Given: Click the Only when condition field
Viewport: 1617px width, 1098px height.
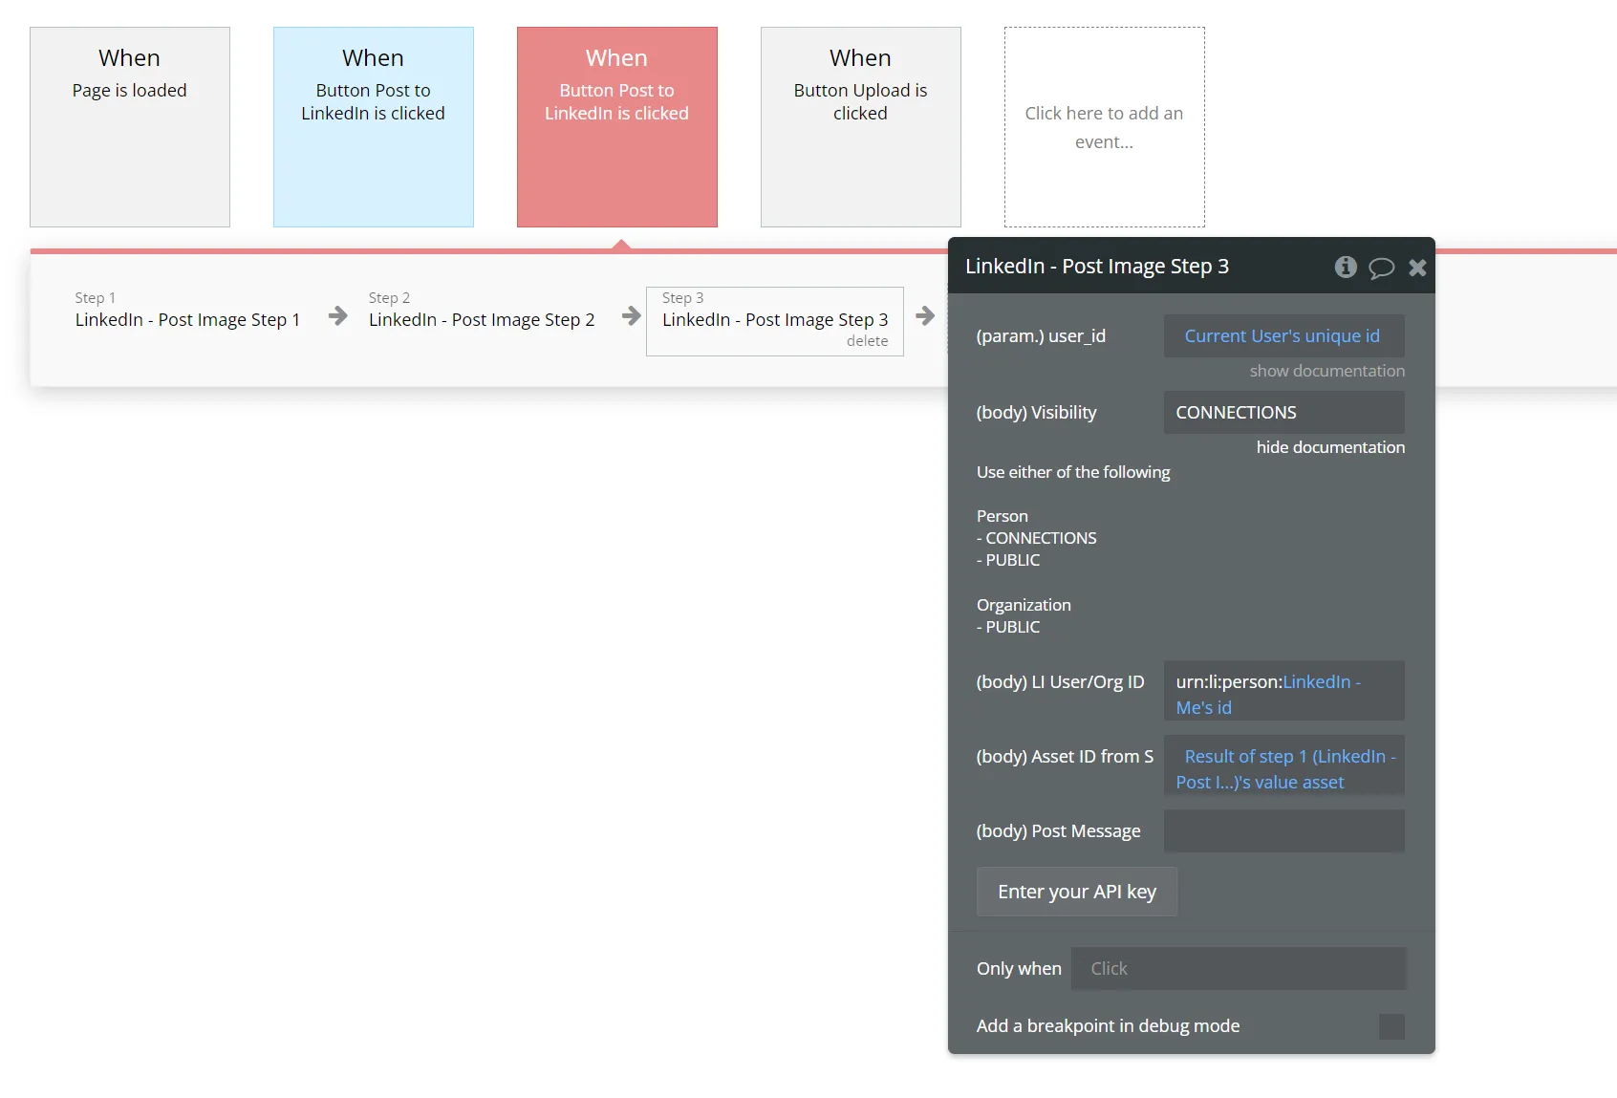Looking at the screenshot, I should [1239, 969].
